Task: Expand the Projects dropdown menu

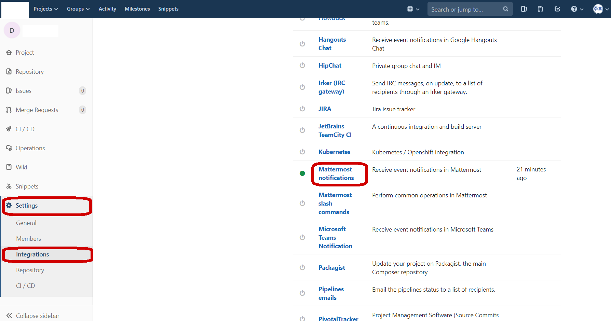Action: (x=45, y=9)
